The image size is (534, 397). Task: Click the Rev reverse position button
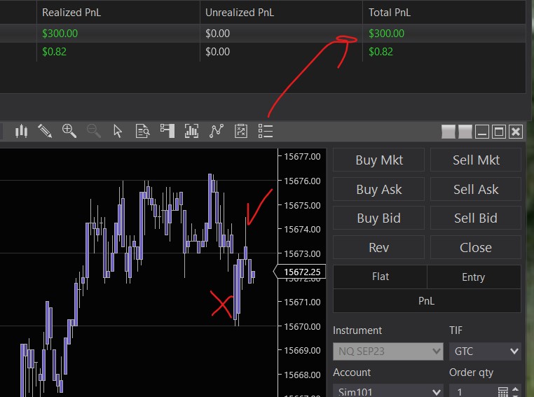pyautogui.click(x=378, y=247)
